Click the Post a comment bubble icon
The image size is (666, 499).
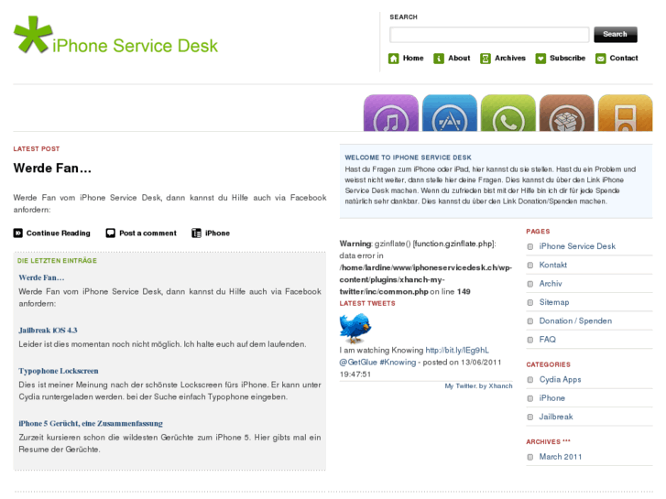[x=111, y=233]
